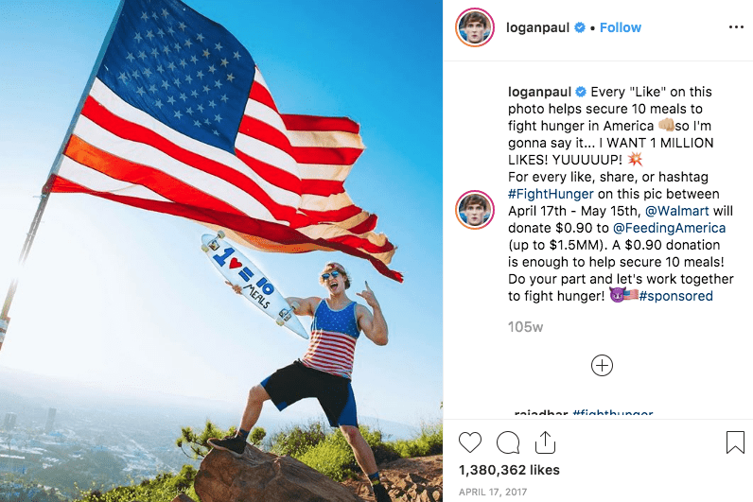Visit the @FeedingAmerica profile mention

(669, 228)
